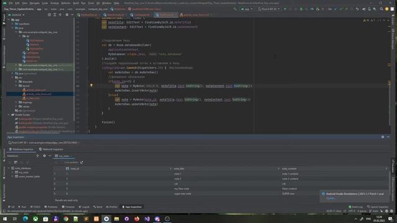Open the Build menu
The height and width of the screenshot is (223, 397).
tap(76, 3)
